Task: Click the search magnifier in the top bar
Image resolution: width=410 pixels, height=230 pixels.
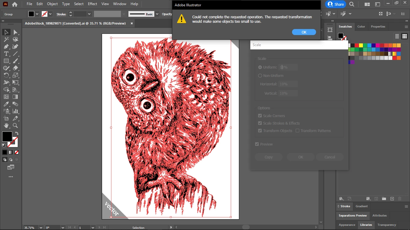Action: click(352, 4)
